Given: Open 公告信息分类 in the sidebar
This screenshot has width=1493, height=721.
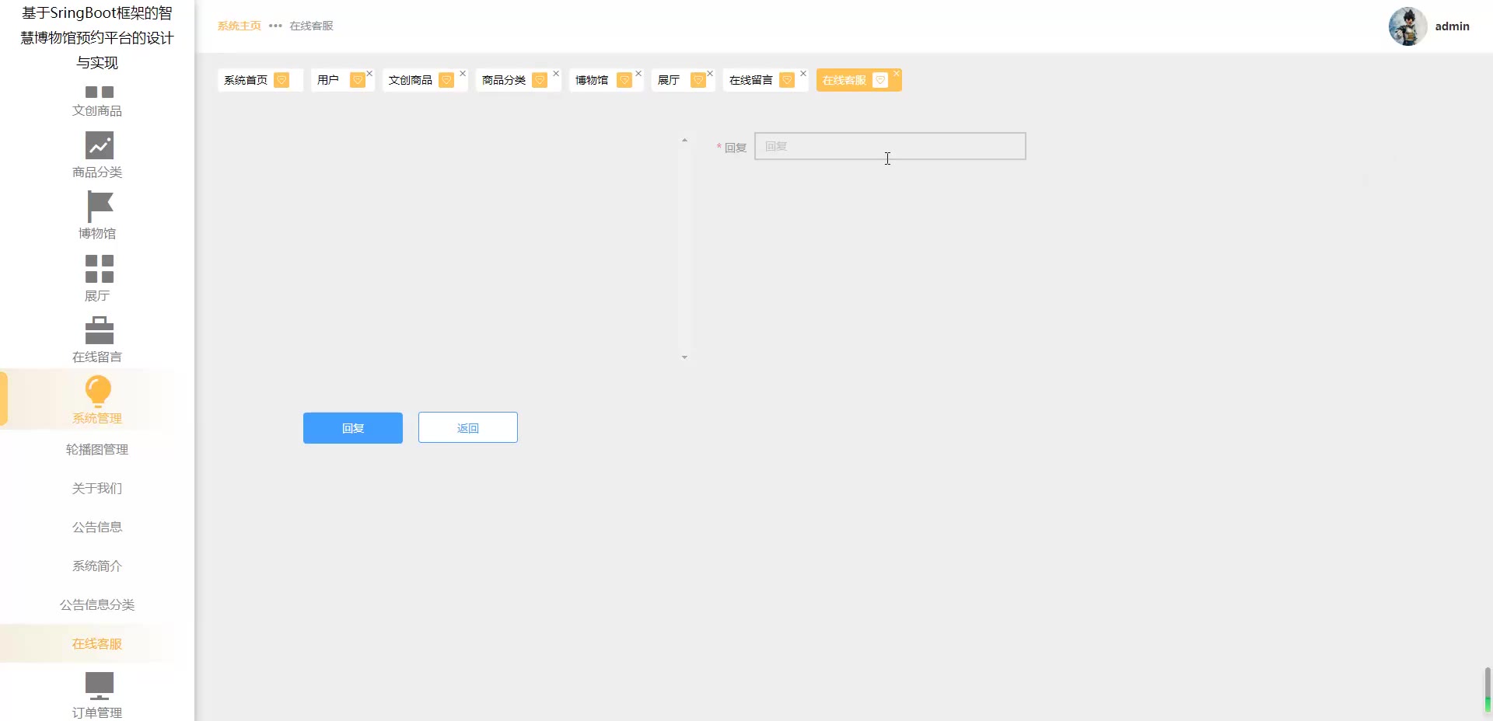Looking at the screenshot, I should pyautogui.click(x=97, y=604).
